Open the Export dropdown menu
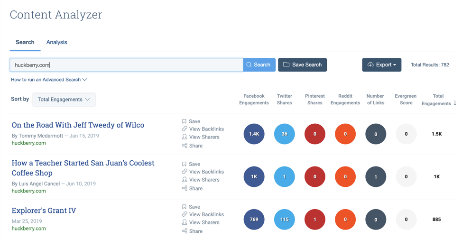The image size is (462, 239). click(x=381, y=65)
